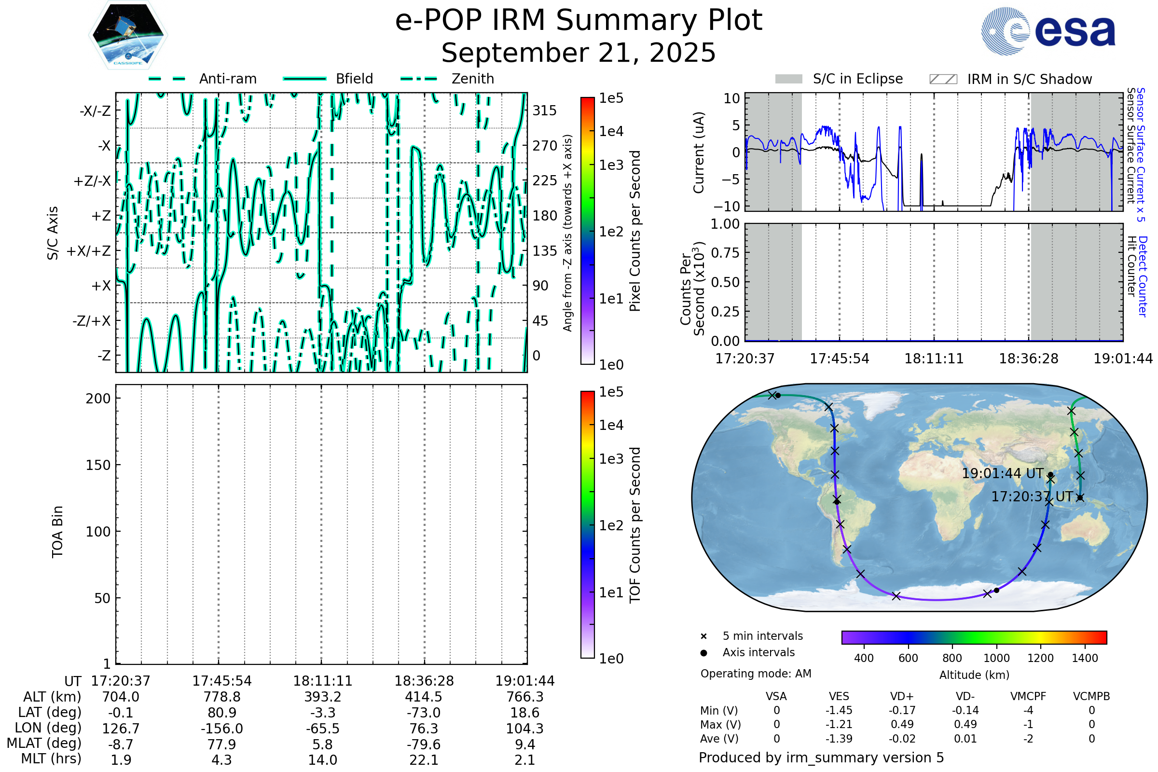Click the Altitude (km) color bar
Image resolution: width=1158 pixels, height=772 pixels.
[974, 637]
